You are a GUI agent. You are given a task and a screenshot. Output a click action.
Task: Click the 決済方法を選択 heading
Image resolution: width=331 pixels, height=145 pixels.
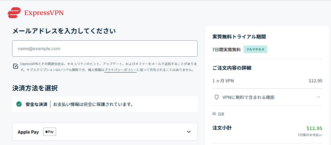(x=35, y=88)
